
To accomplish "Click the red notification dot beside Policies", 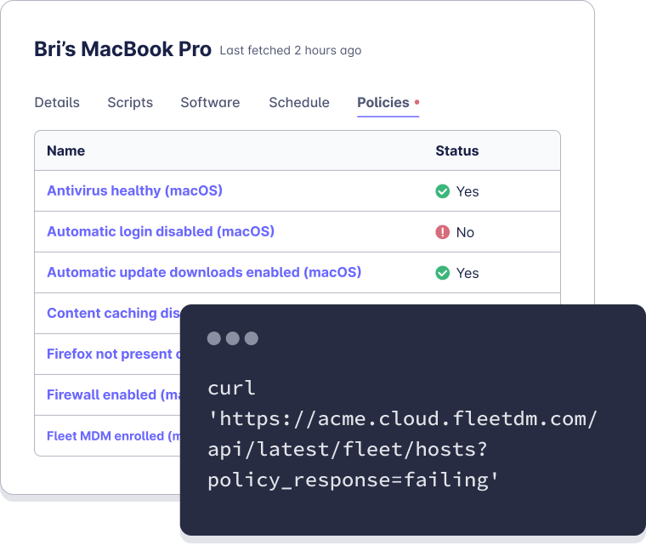I will [416, 102].
